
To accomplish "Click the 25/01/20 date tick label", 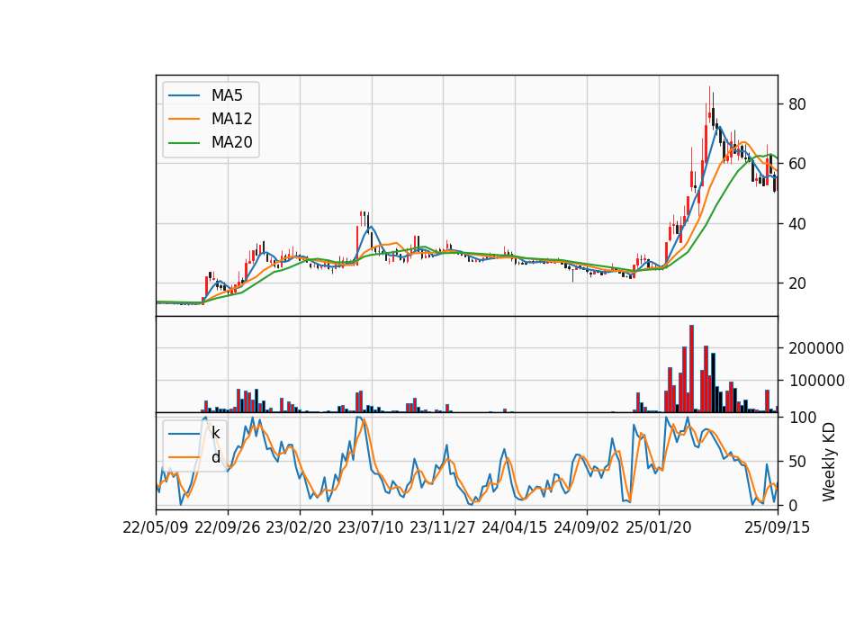I will (659, 527).
